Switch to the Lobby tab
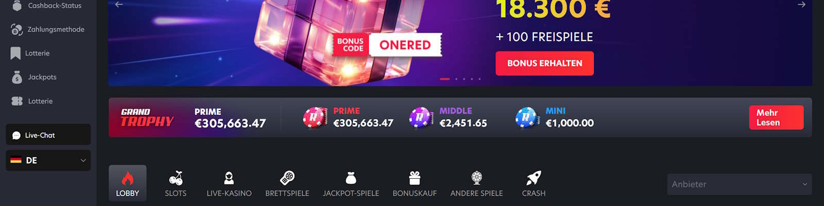The width and height of the screenshot is (824, 206). click(127, 183)
